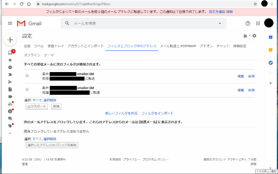
Task: Click the Gmail logo
Action: pos(29,23)
